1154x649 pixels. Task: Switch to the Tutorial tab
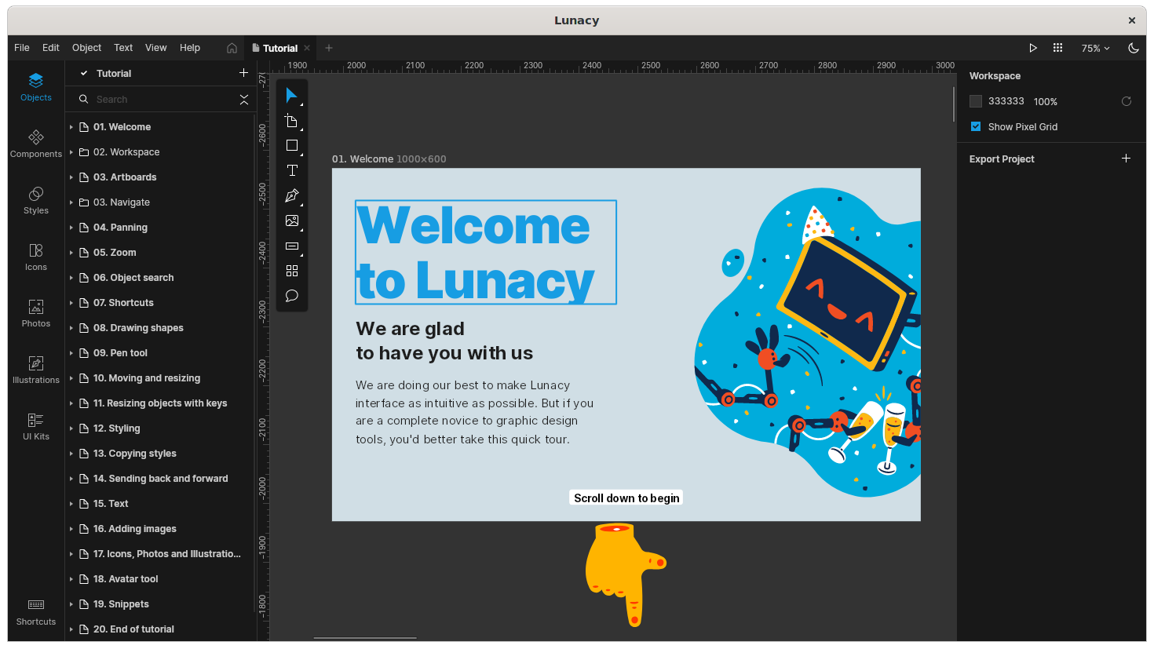[279, 48]
